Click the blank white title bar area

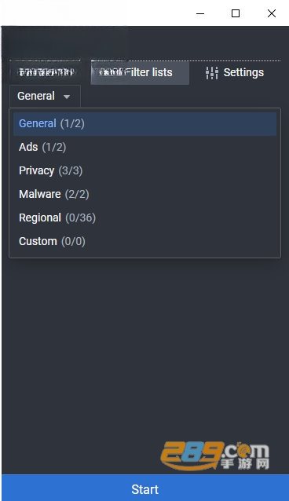[96, 13]
